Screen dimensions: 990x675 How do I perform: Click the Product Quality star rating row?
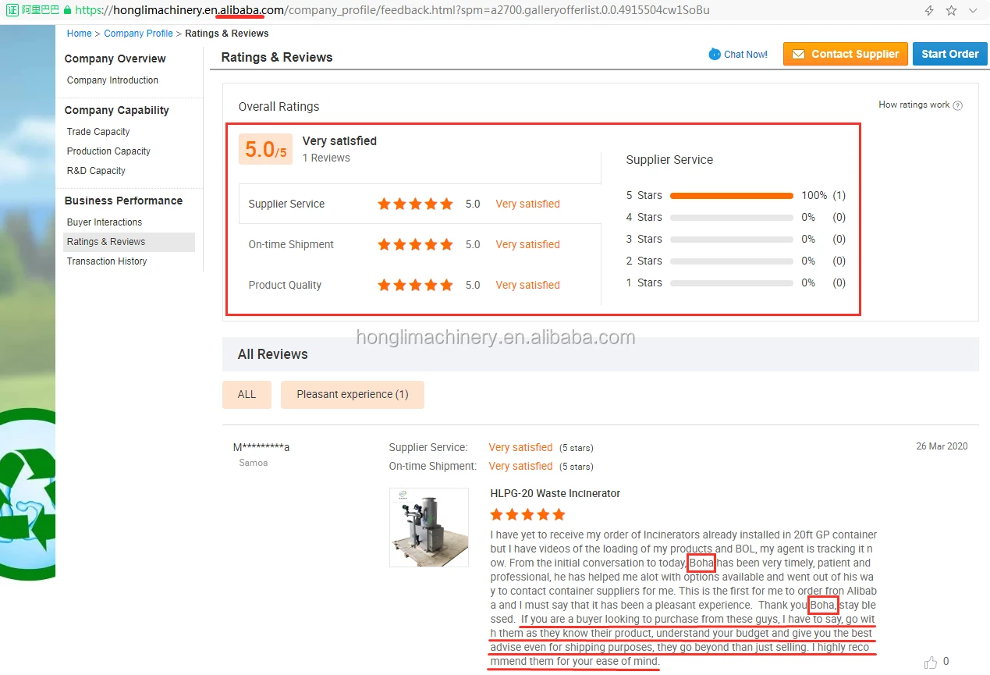pos(415,285)
